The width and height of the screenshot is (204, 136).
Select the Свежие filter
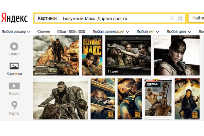click(44, 32)
